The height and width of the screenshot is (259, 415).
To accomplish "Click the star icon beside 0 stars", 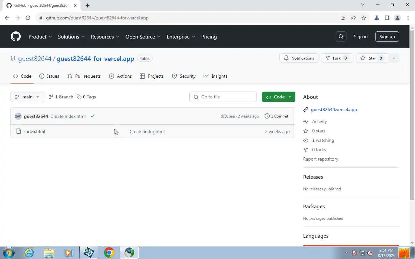I will tap(305, 131).
